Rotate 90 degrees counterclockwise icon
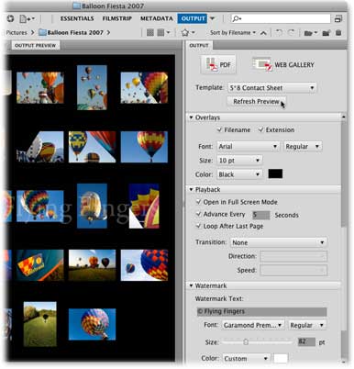This screenshot has width=354, height=369. (279, 32)
